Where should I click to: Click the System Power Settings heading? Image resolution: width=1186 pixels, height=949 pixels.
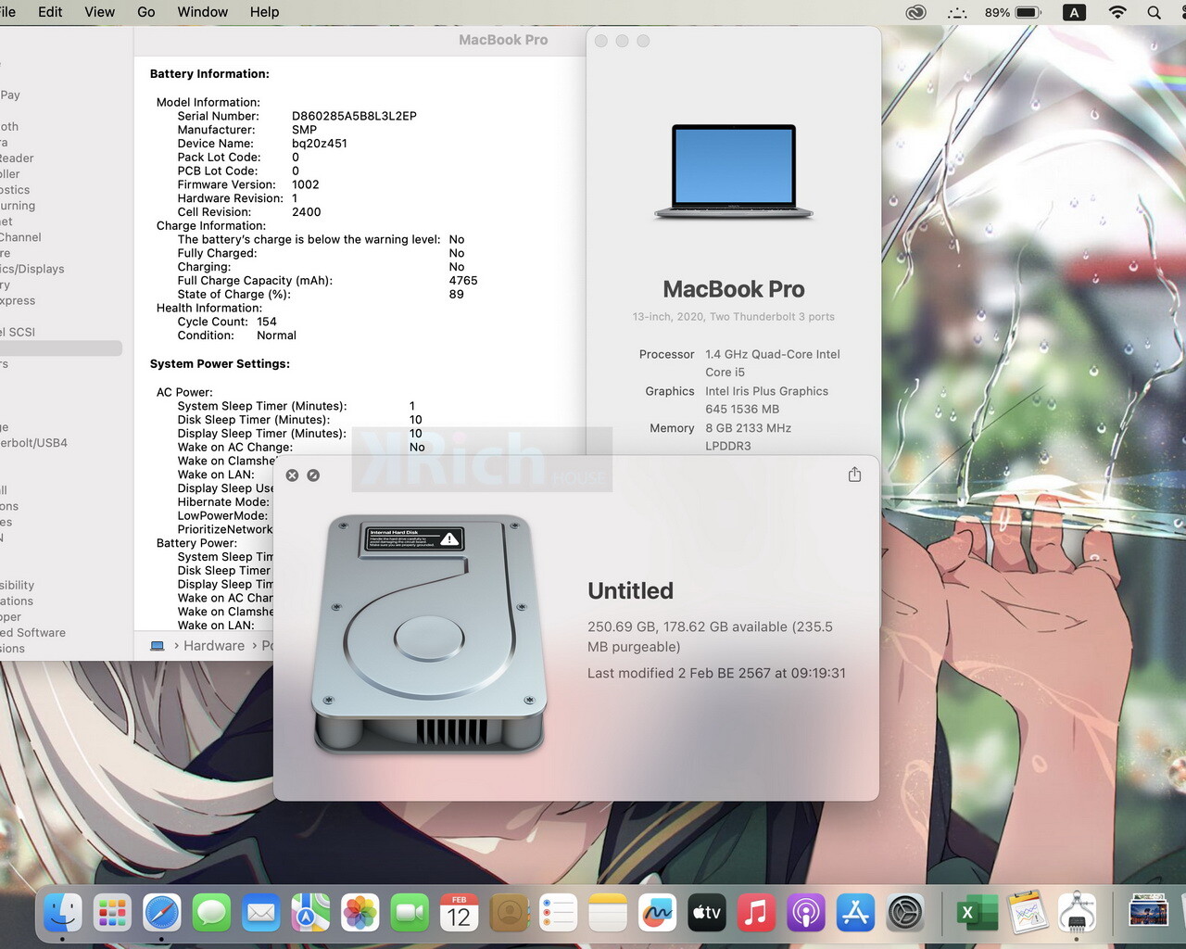(x=220, y=364)
